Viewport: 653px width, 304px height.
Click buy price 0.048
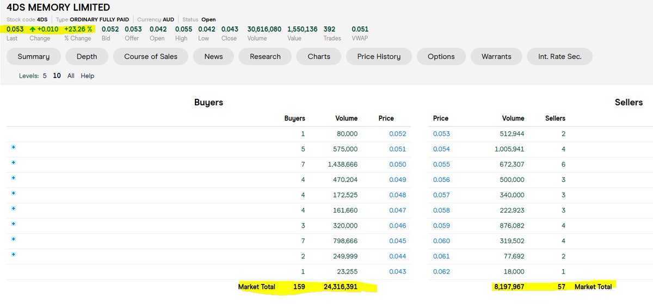click(398, 195)
